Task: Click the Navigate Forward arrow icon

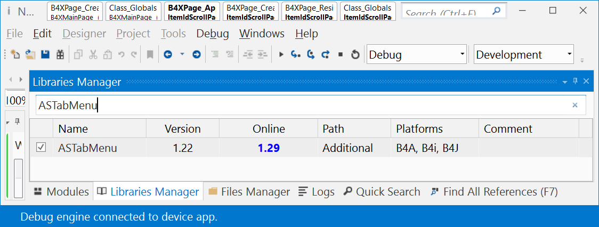Action: (x=196, y=54)
